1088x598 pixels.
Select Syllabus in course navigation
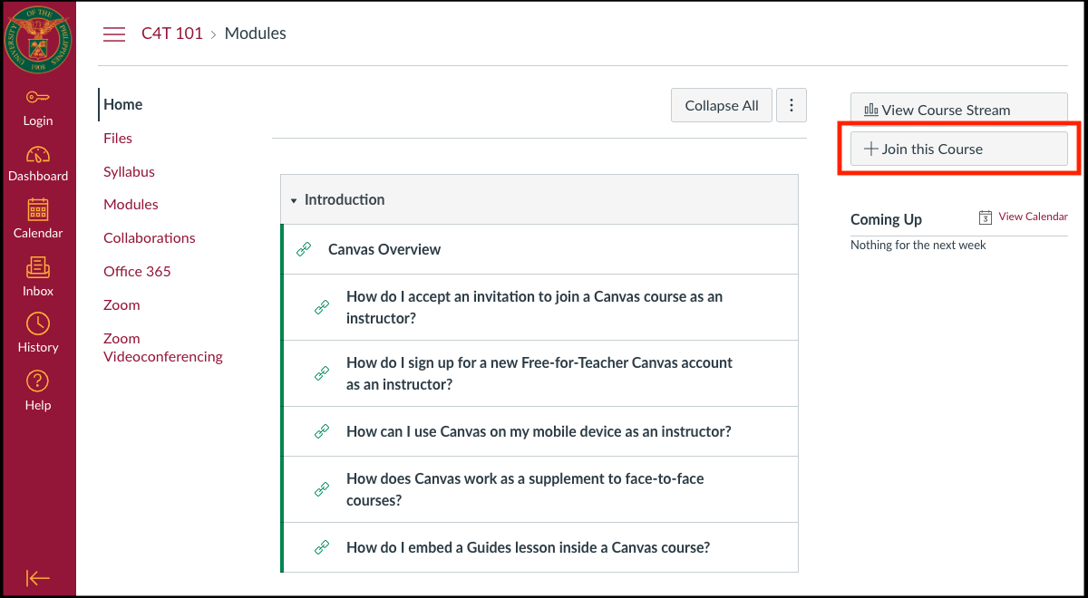click(129, 171)
